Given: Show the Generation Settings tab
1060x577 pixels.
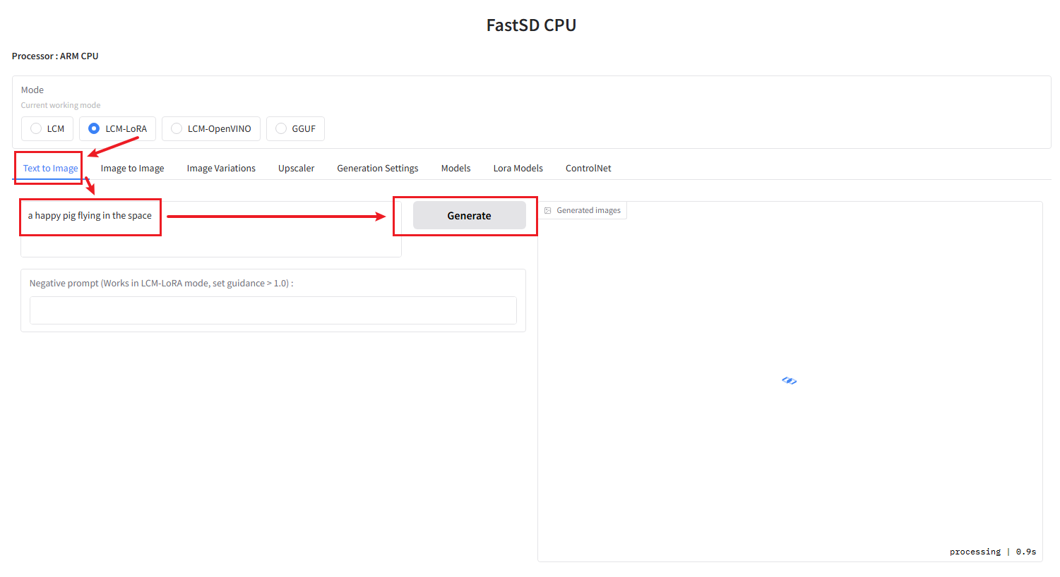Looking at the screenshot, I should pos(377,168).
